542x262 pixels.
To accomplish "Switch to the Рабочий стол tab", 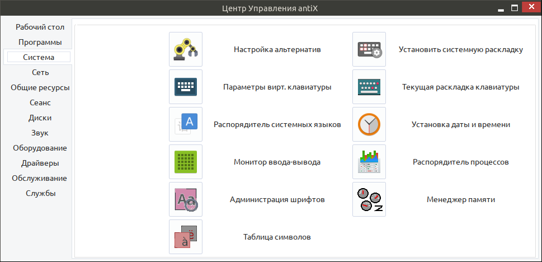I will [40, 27].
